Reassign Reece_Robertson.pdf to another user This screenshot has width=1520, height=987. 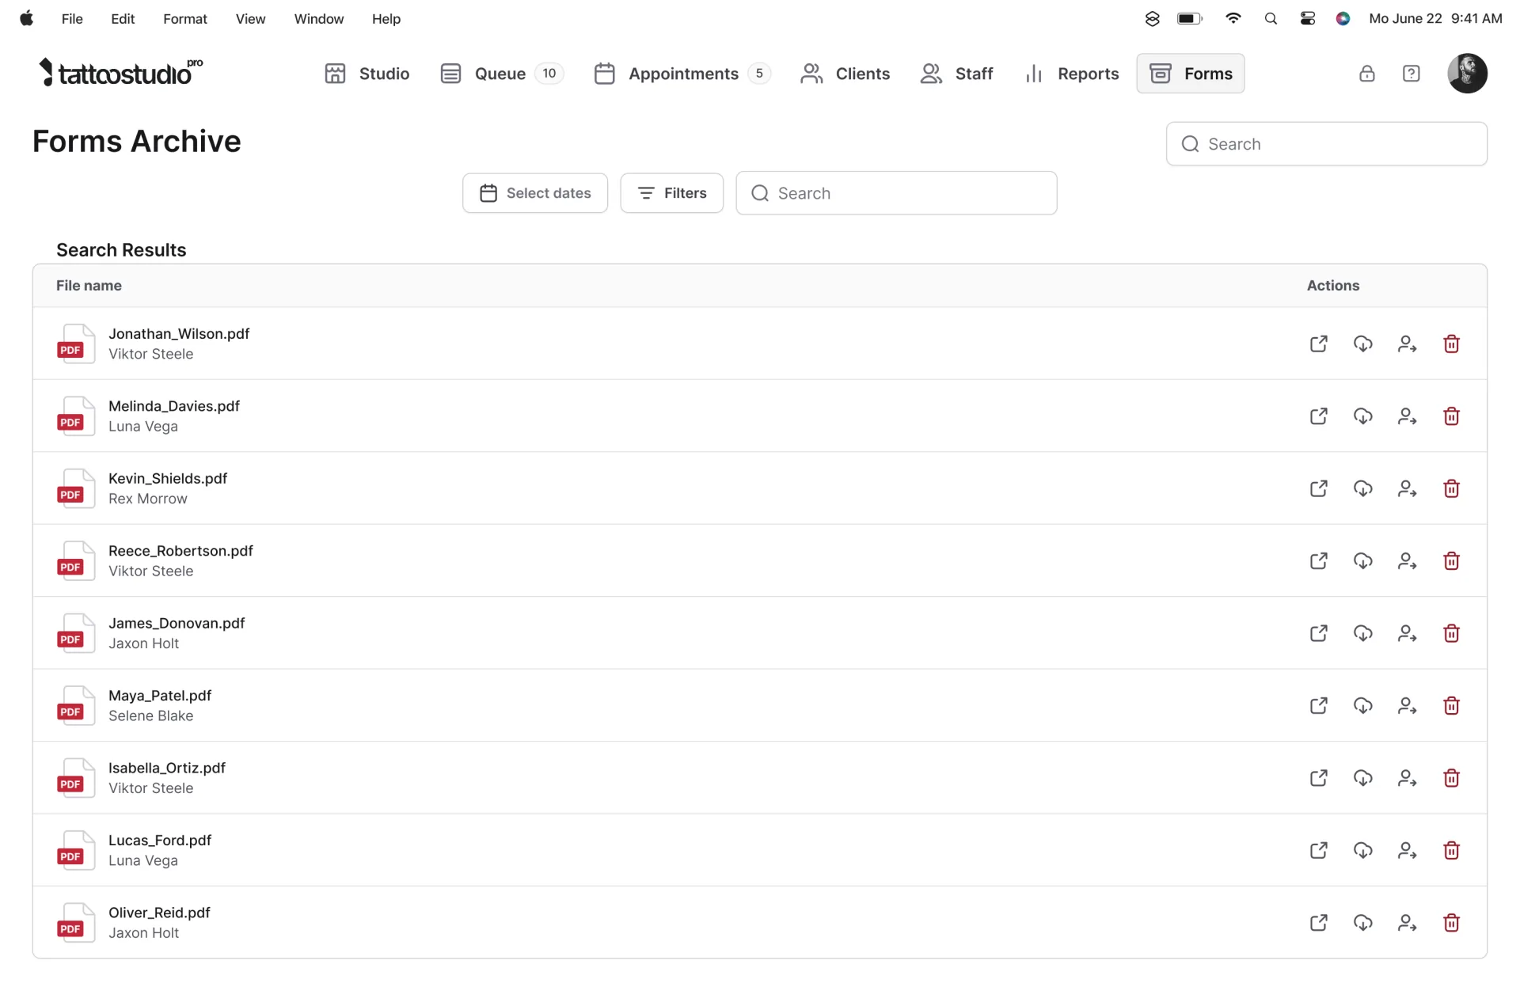[1407, 561]
